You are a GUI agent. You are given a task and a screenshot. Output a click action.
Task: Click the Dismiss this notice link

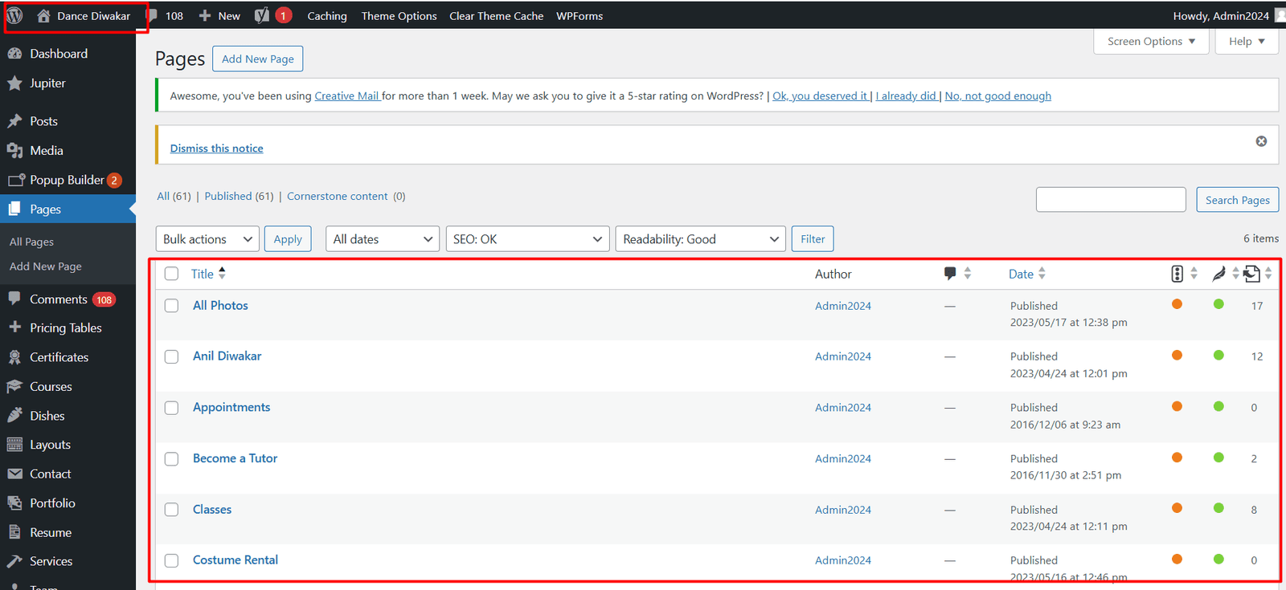click(217, 149)
